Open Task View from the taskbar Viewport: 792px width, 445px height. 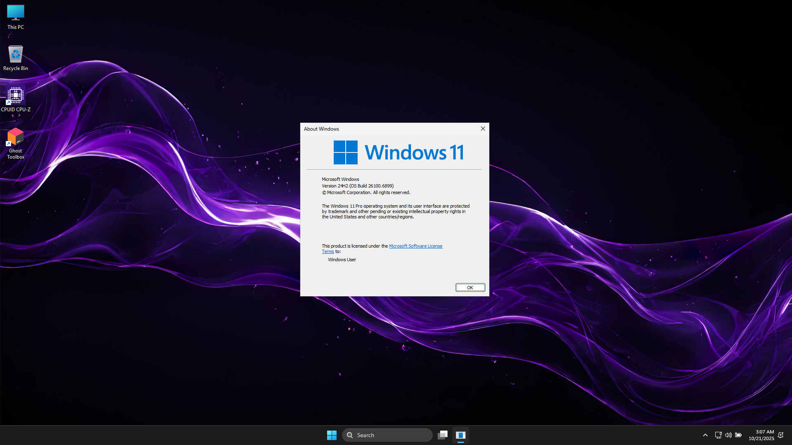tap(443, 435)
